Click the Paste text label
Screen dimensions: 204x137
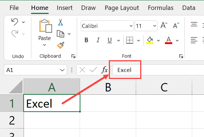tap(45, 38)
